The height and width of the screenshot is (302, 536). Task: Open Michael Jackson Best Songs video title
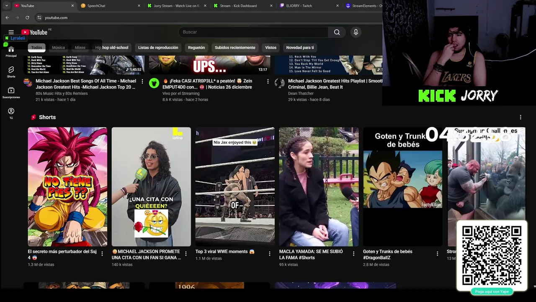(86, 84)
